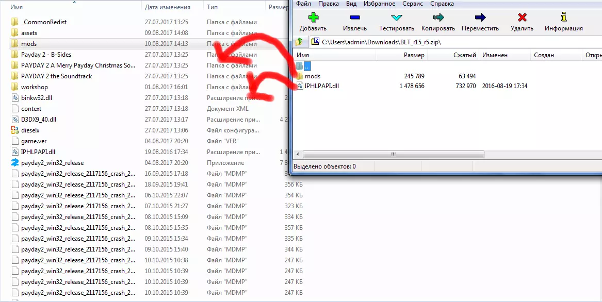Select PAYDAY 2 A Merry Payday Christmas folder
This screenshot has height=302, width=602.
click(x=78, y=65)
